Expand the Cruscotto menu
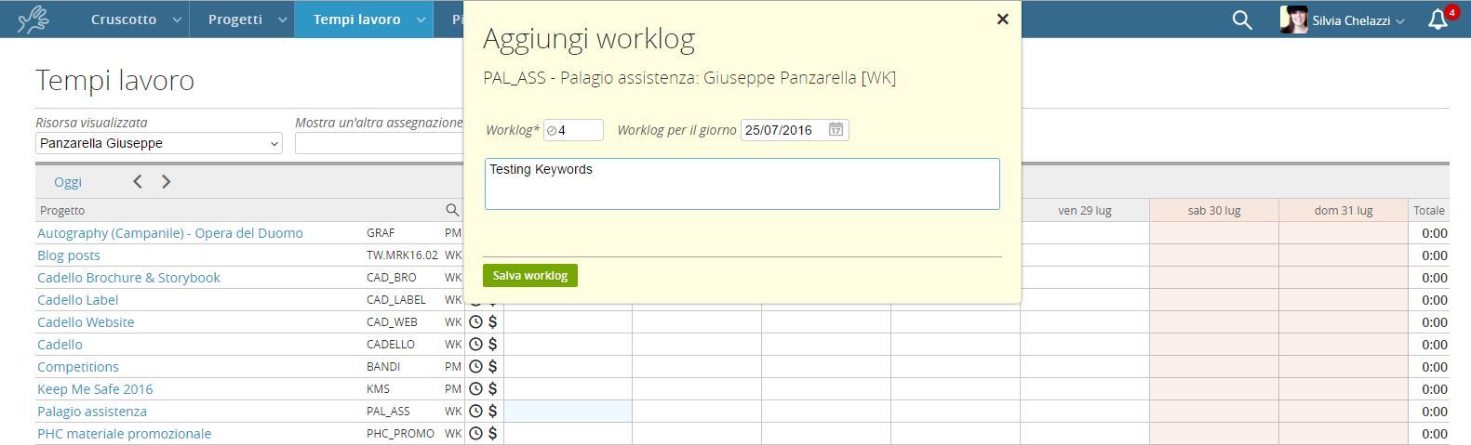This screenshot has width=1471, height=445. [x=134, y=20]
